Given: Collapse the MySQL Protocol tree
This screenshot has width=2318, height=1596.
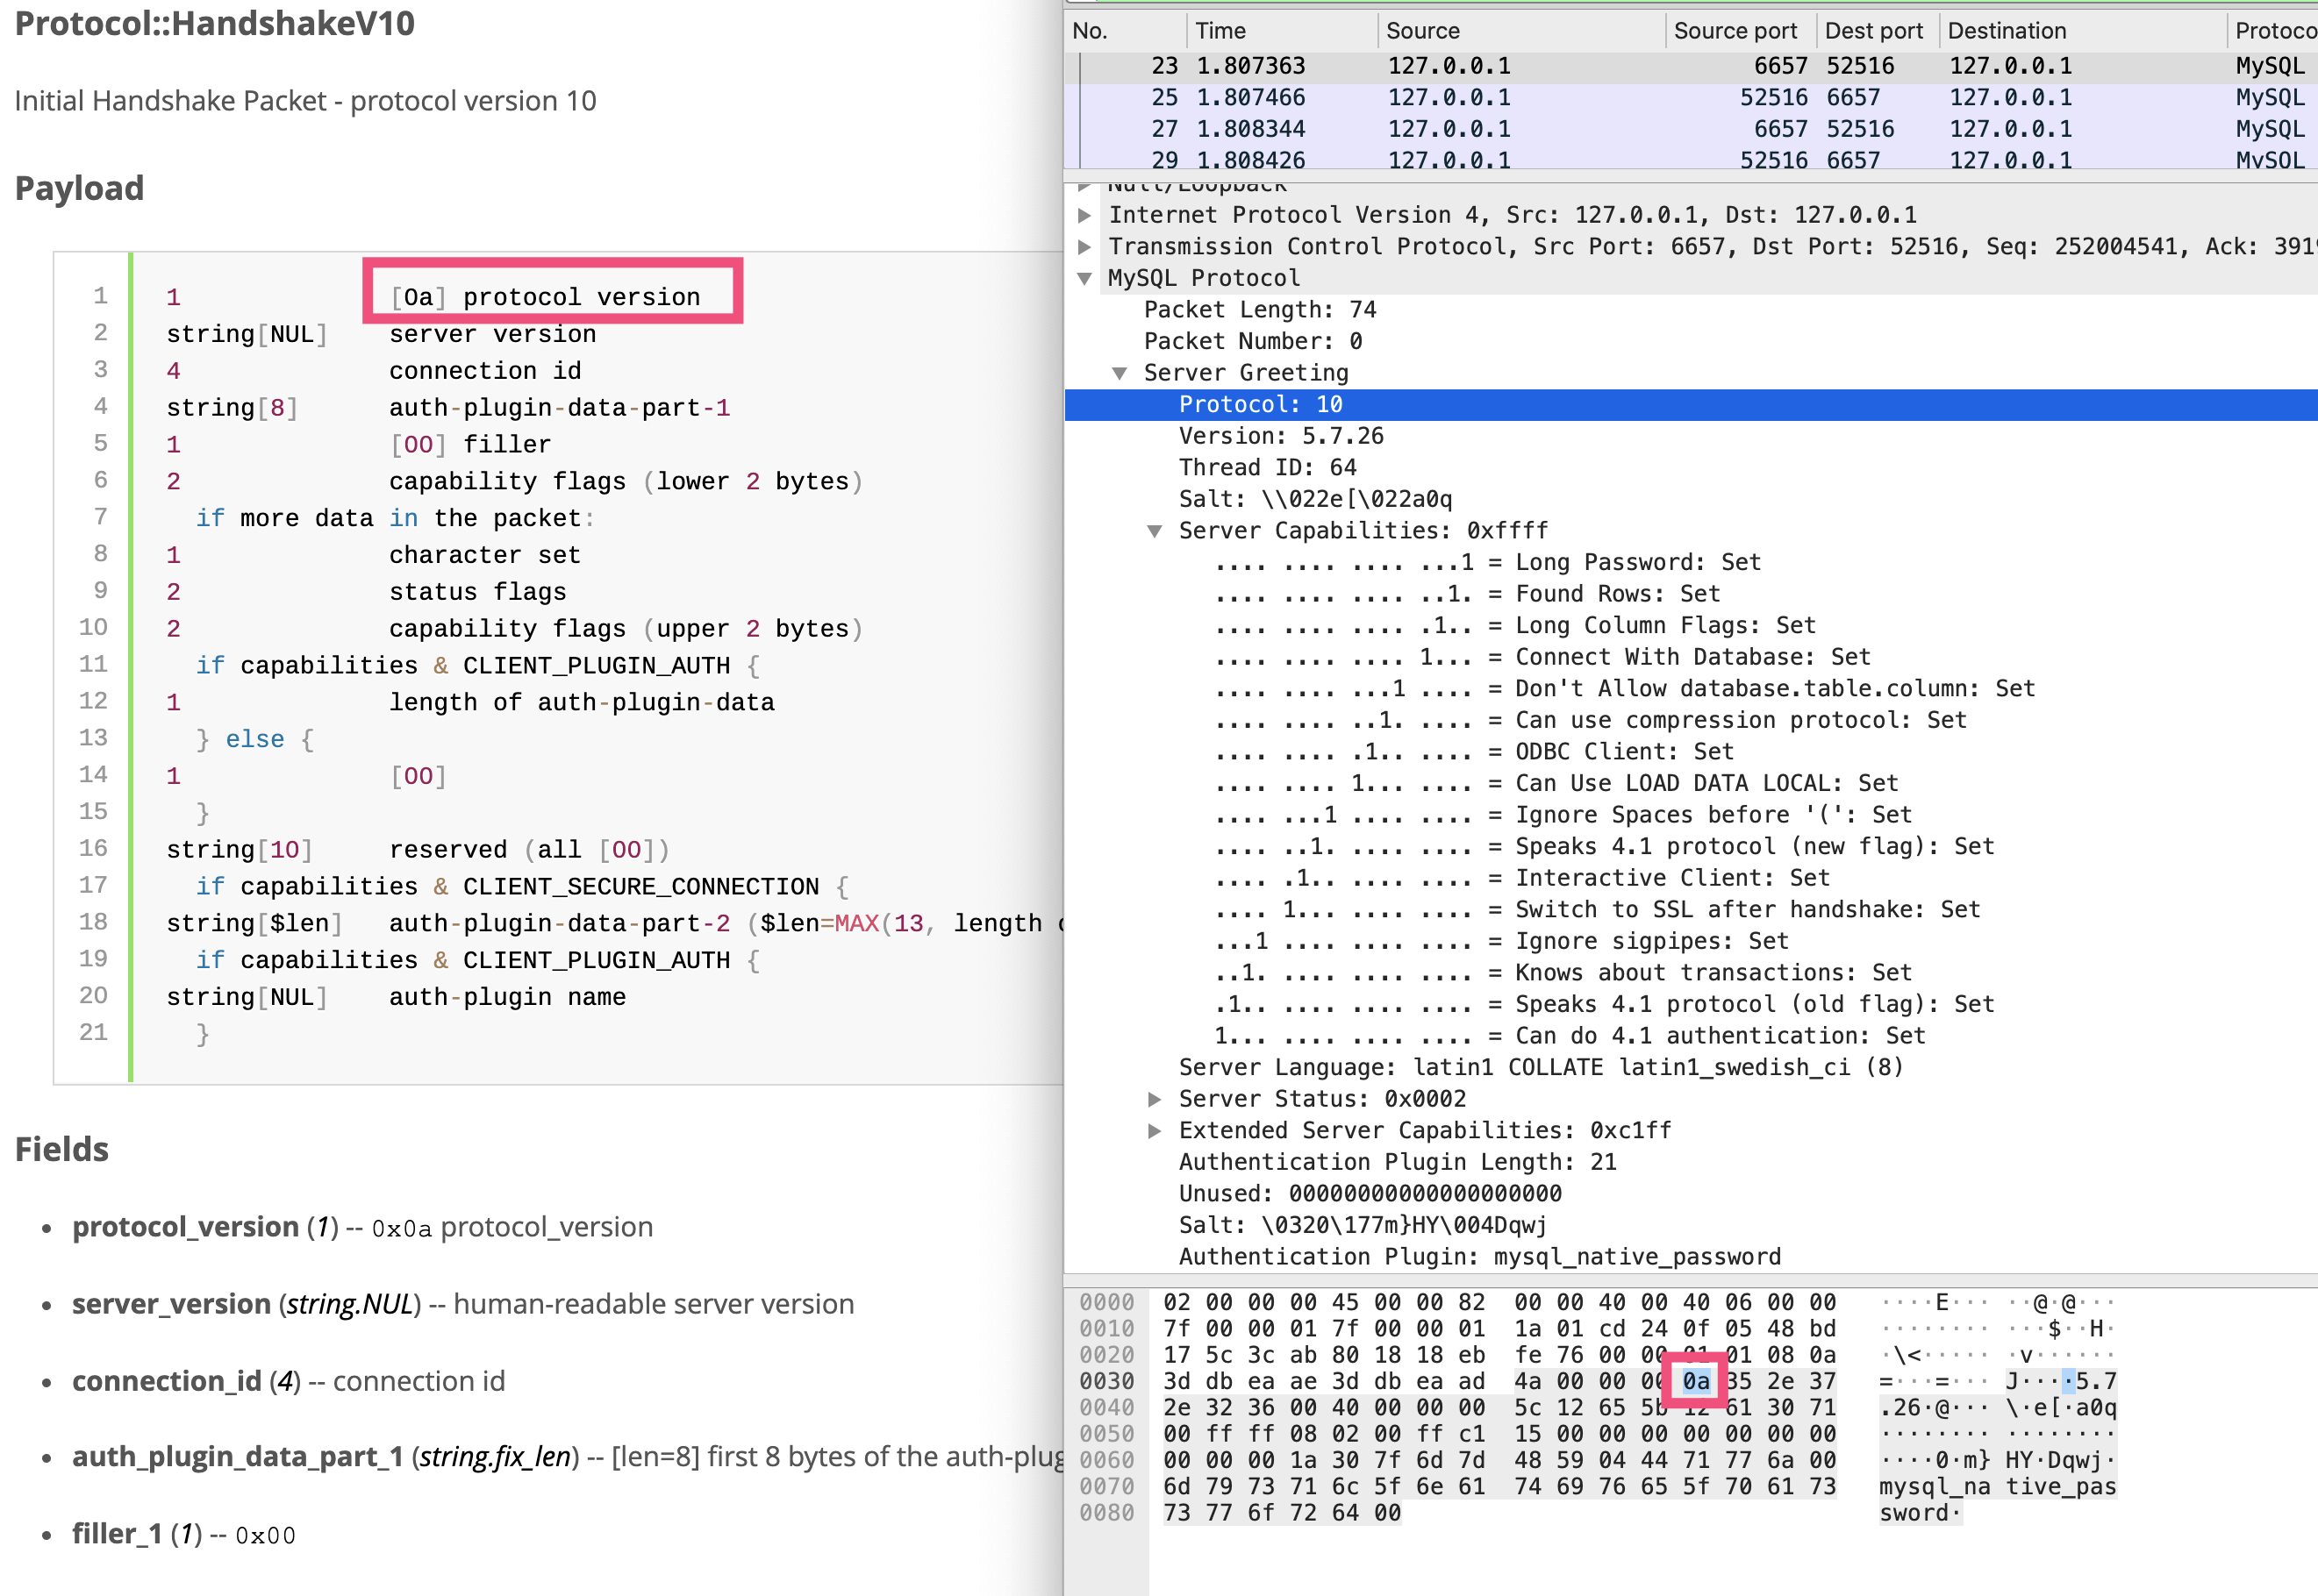Looking at the screenshot, I should (1084, 279).
